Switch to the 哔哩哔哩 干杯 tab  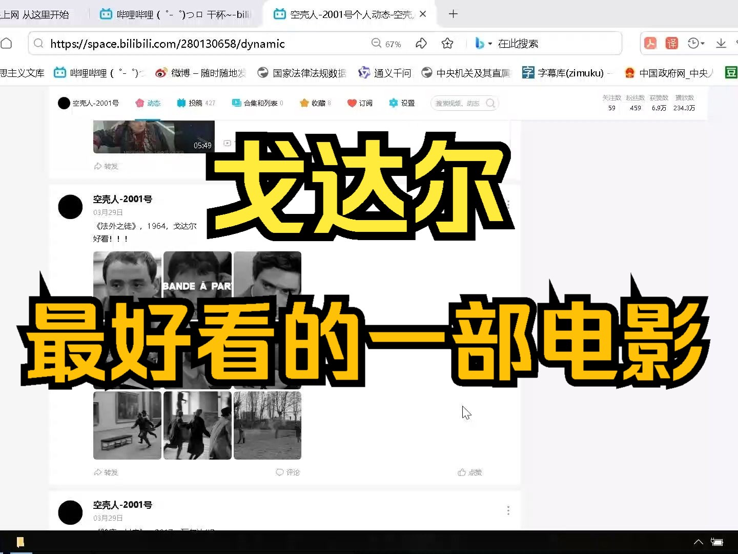click(x=175, y=14)
